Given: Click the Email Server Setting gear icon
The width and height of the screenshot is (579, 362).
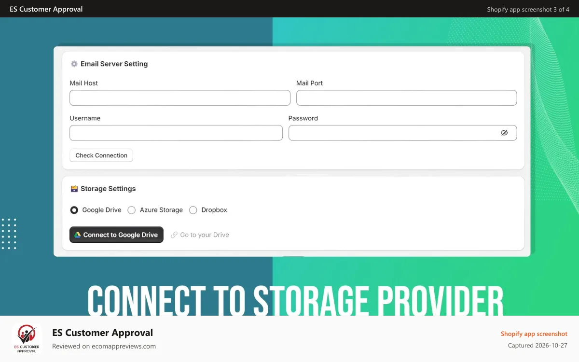Looking at the screenshot, I should 74,64.
